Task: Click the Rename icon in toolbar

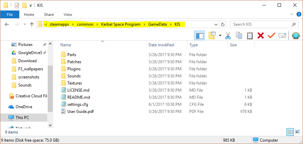Action: point(282,35)
